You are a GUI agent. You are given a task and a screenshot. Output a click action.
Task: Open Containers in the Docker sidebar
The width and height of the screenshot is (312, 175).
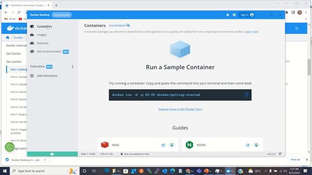pyautogui.click(x=44, y=26)
